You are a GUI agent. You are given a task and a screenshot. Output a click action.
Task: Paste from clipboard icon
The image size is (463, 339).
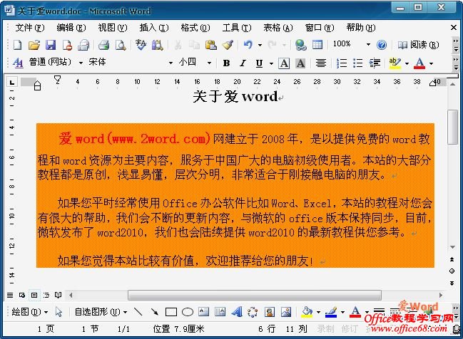[211, 45]
